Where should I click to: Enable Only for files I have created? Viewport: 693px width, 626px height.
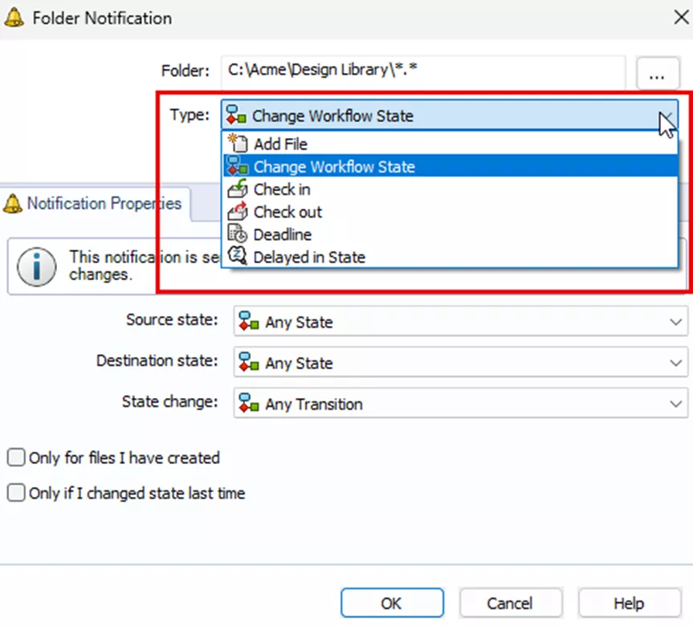pos(16,457)
